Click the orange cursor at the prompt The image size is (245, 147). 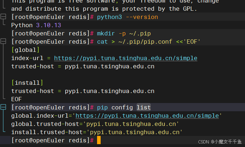[99, 140]
